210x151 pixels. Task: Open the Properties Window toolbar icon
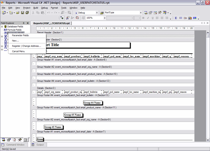(151, 13)
